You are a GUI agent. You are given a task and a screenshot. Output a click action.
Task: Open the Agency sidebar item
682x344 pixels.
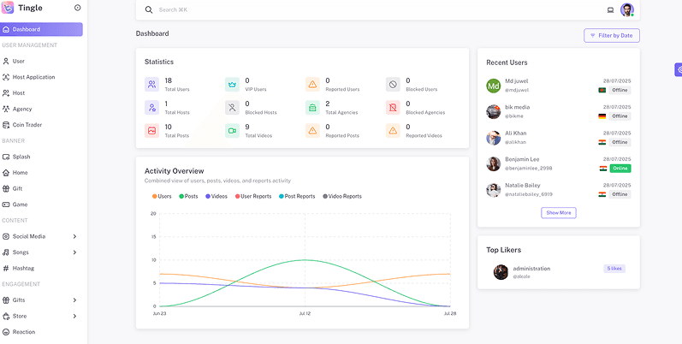click(x=41, y=110)
